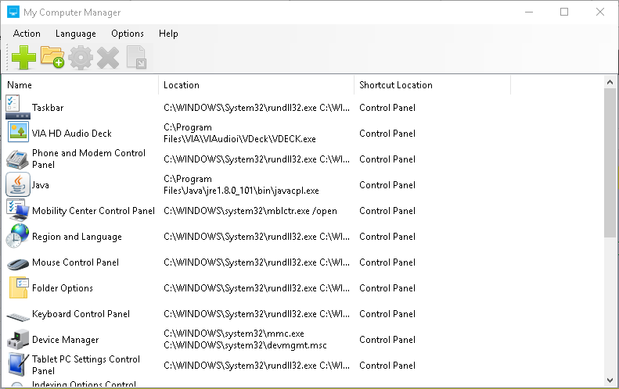Sort by the Name column header

(x=81, y=85)
